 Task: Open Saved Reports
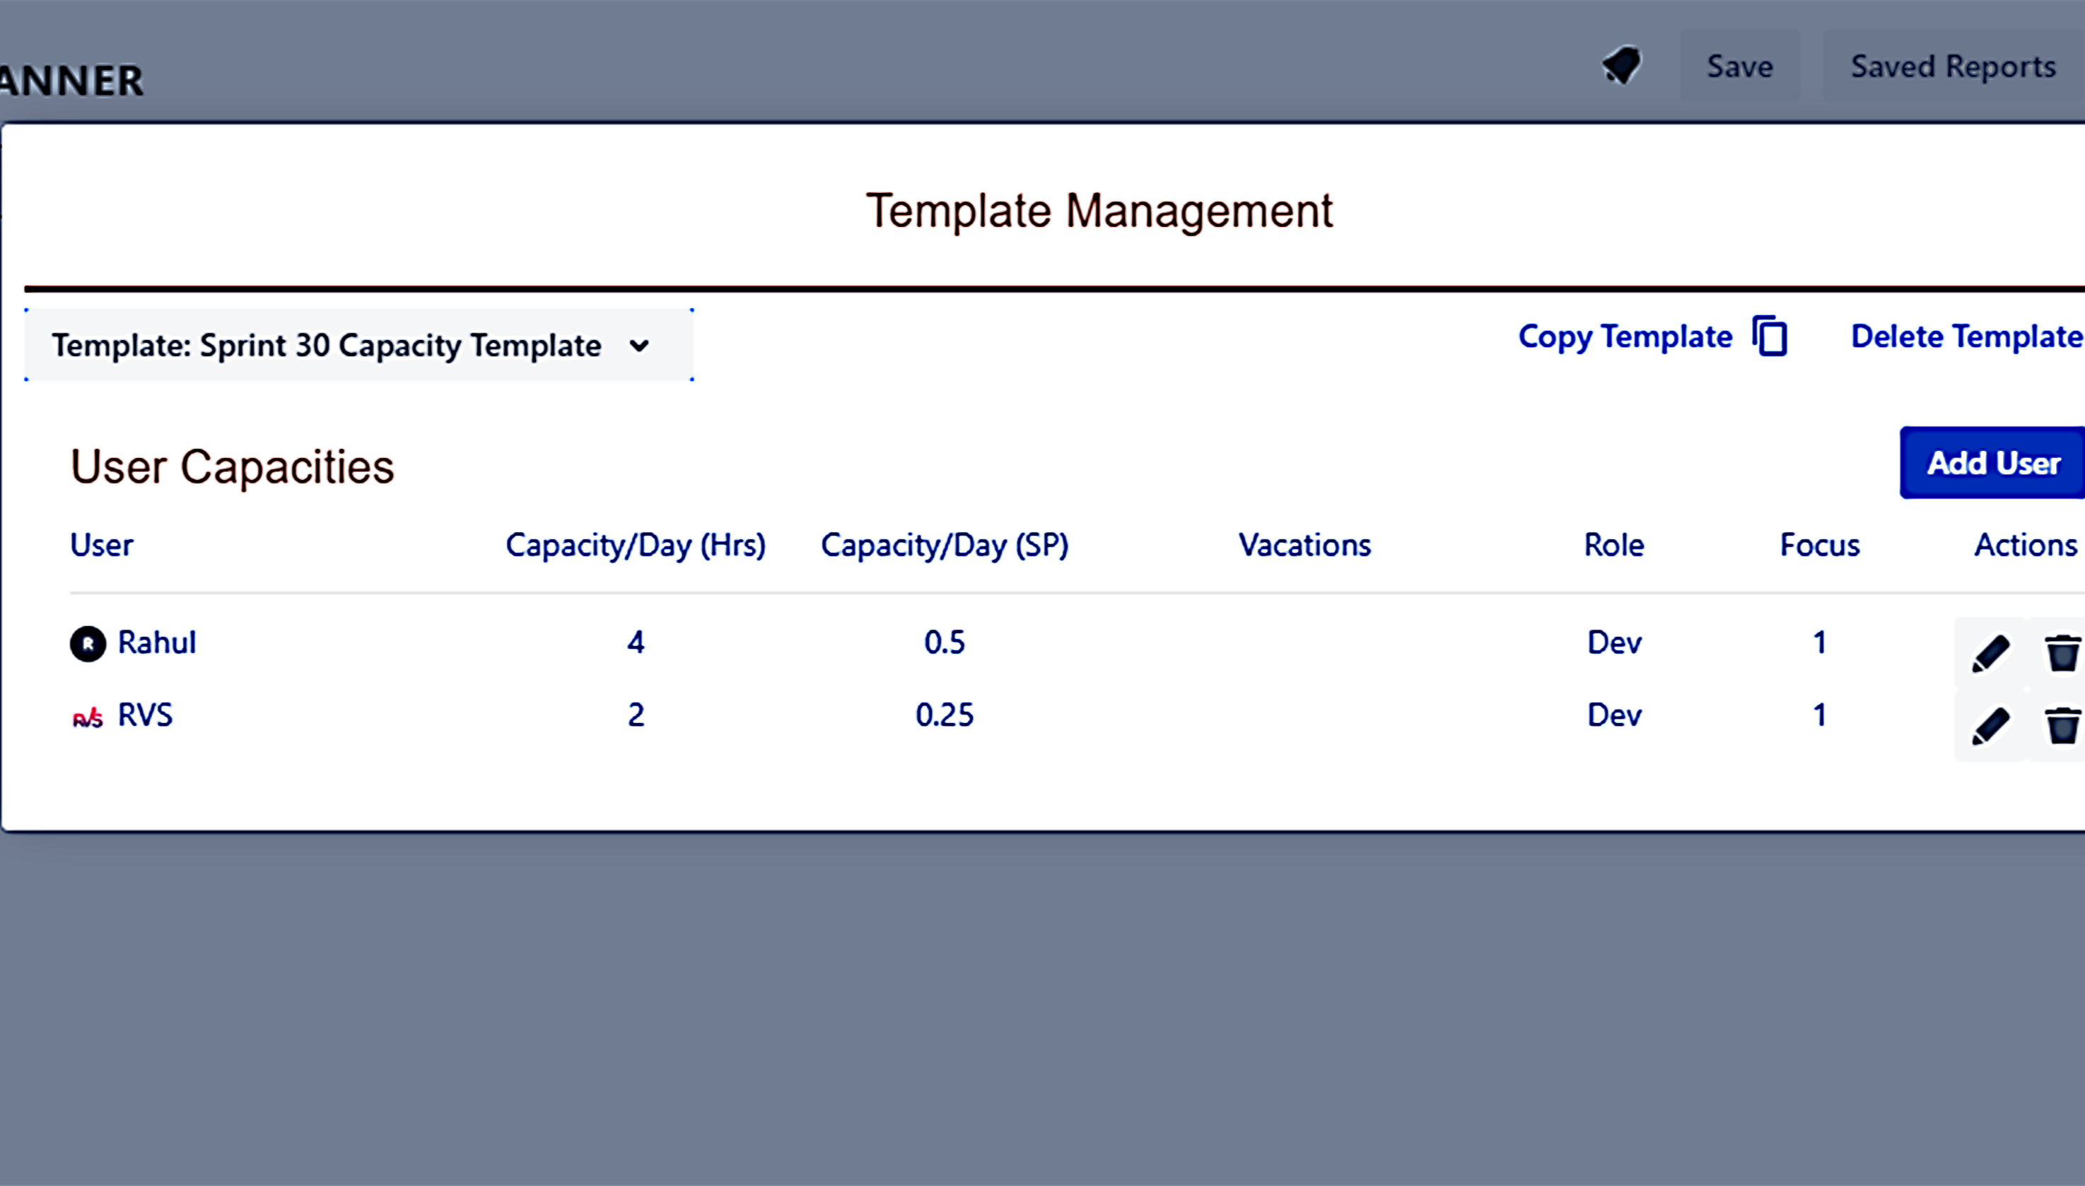(x=1952, y=66)
